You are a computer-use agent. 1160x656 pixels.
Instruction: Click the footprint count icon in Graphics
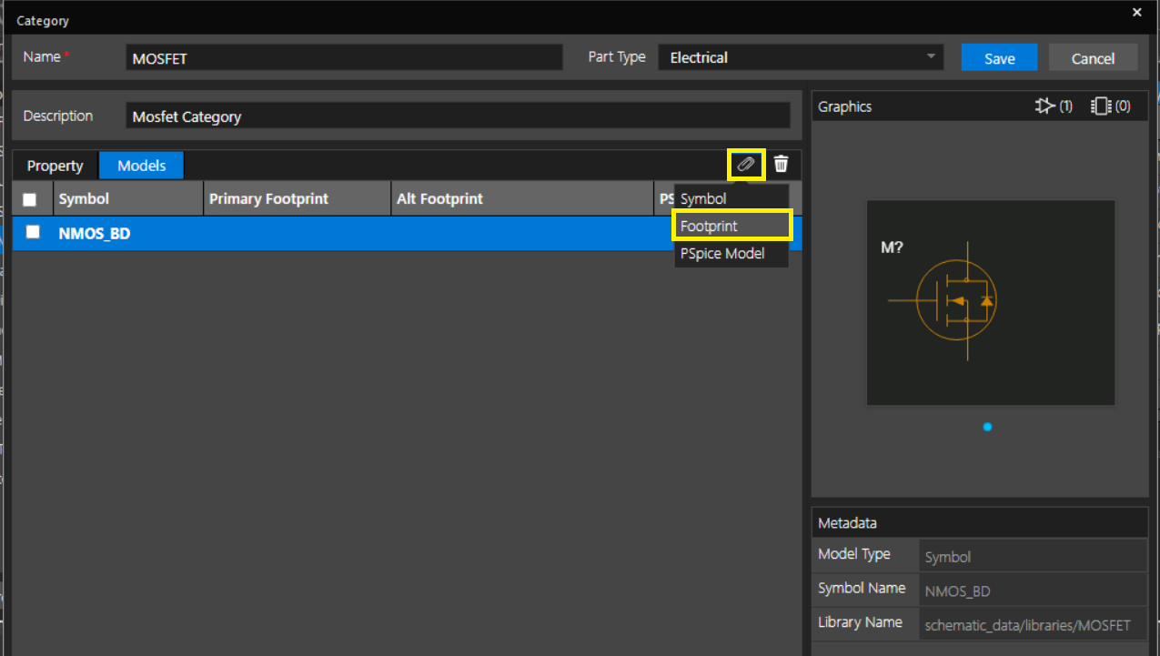(x=1102, y=106)
